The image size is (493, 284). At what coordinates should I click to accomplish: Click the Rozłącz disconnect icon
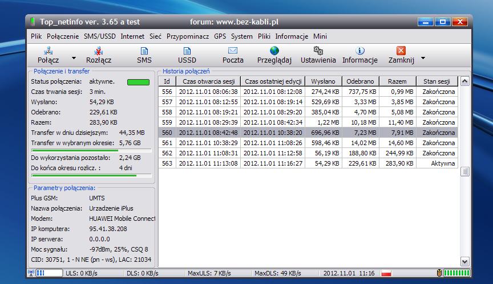(99, 51)
